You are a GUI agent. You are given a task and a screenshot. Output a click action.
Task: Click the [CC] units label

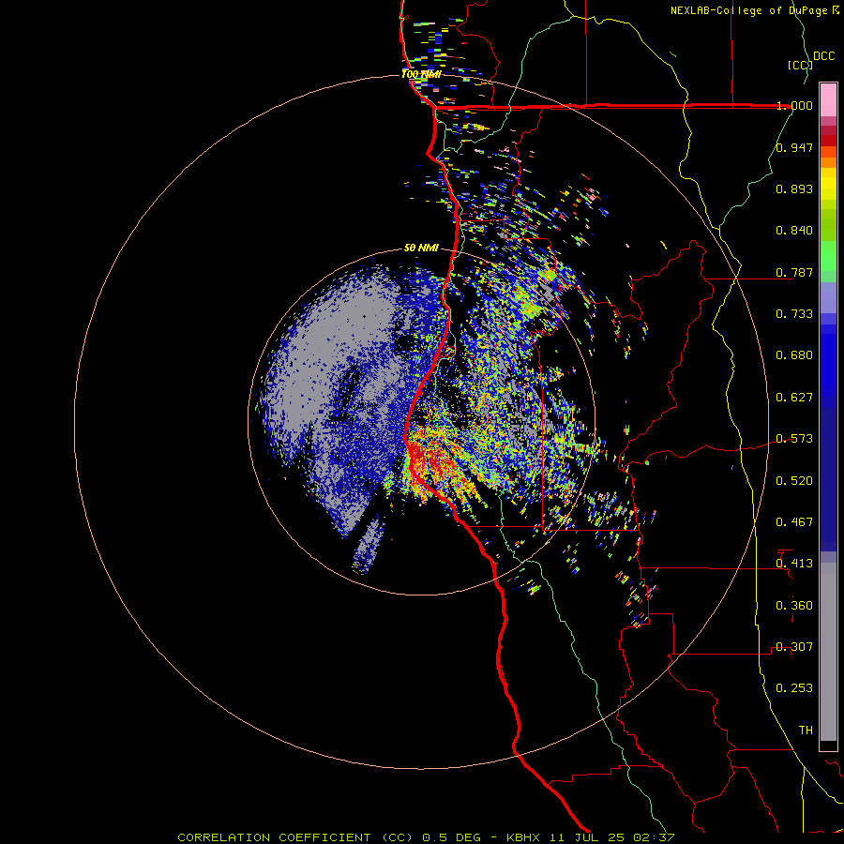(x=801, y=65)
